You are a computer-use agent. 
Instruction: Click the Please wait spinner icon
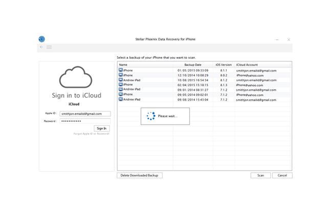[x=151, y=116]
